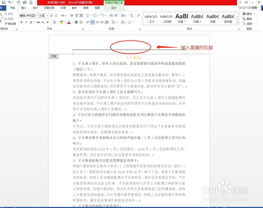Apply the 副标题 style

[x=228, y=18]
